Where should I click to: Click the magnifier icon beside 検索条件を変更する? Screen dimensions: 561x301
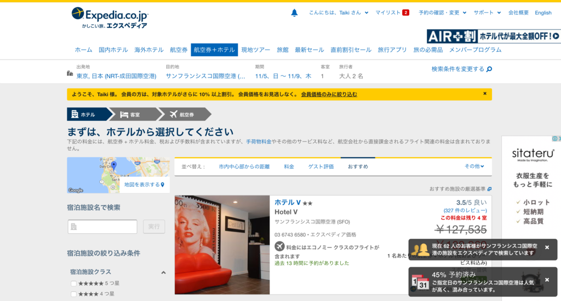(x=489, y=69)
